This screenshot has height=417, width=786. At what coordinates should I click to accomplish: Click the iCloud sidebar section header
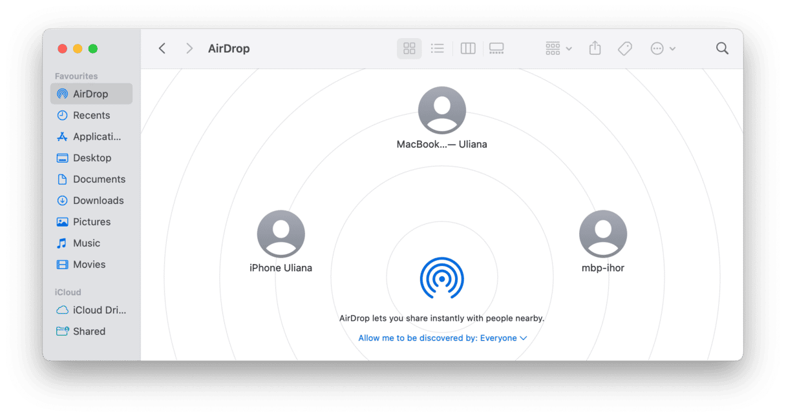[68, 292]
